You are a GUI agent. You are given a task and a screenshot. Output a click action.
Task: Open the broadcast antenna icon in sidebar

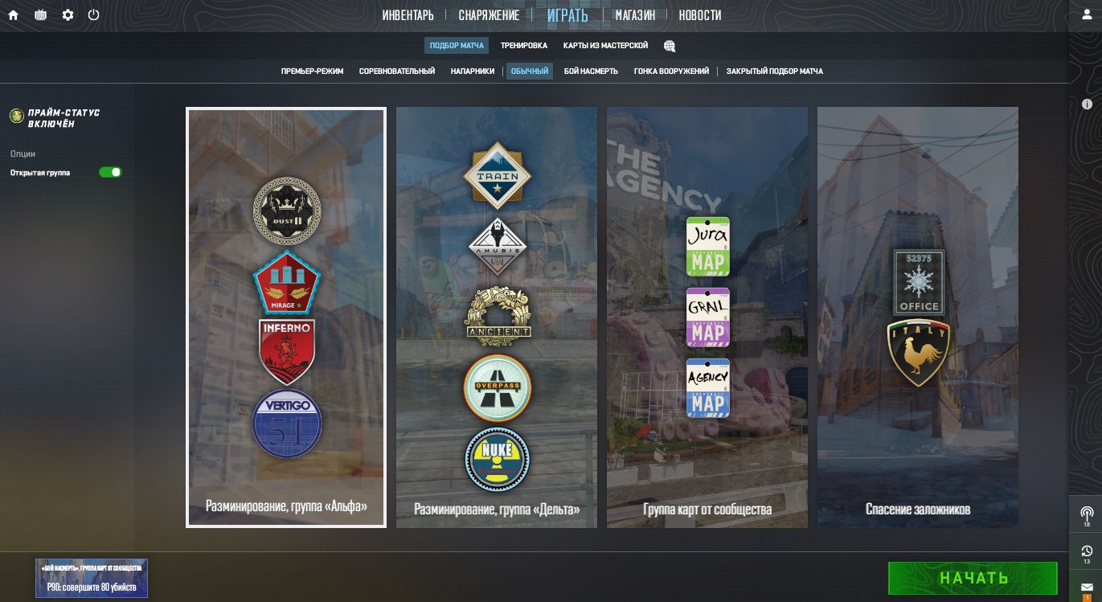pos(1086,514)
